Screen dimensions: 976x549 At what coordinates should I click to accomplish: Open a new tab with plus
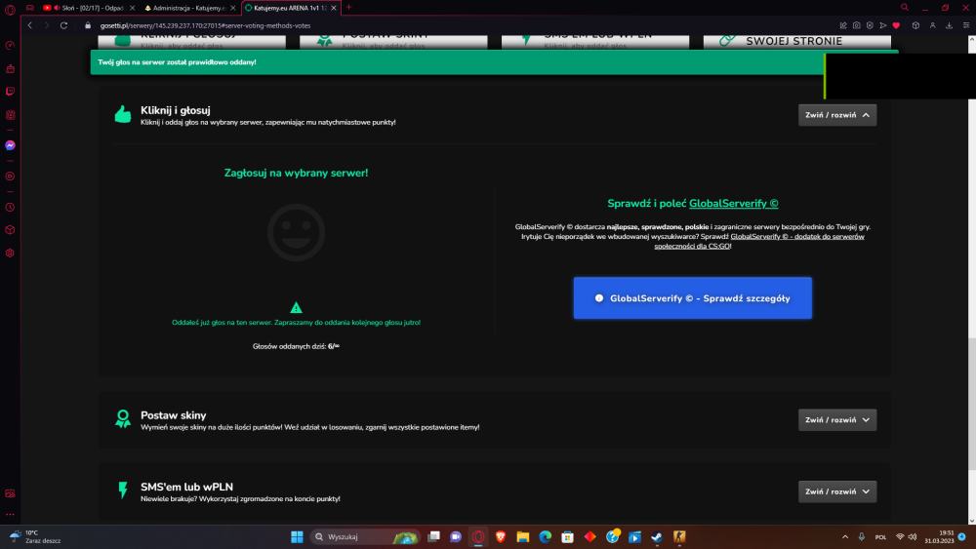(348, 8)
